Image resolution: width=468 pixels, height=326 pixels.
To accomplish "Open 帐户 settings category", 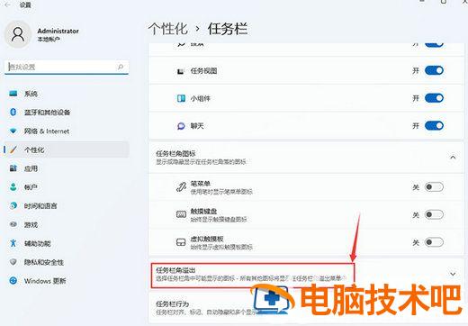I will tap(67, 187).
